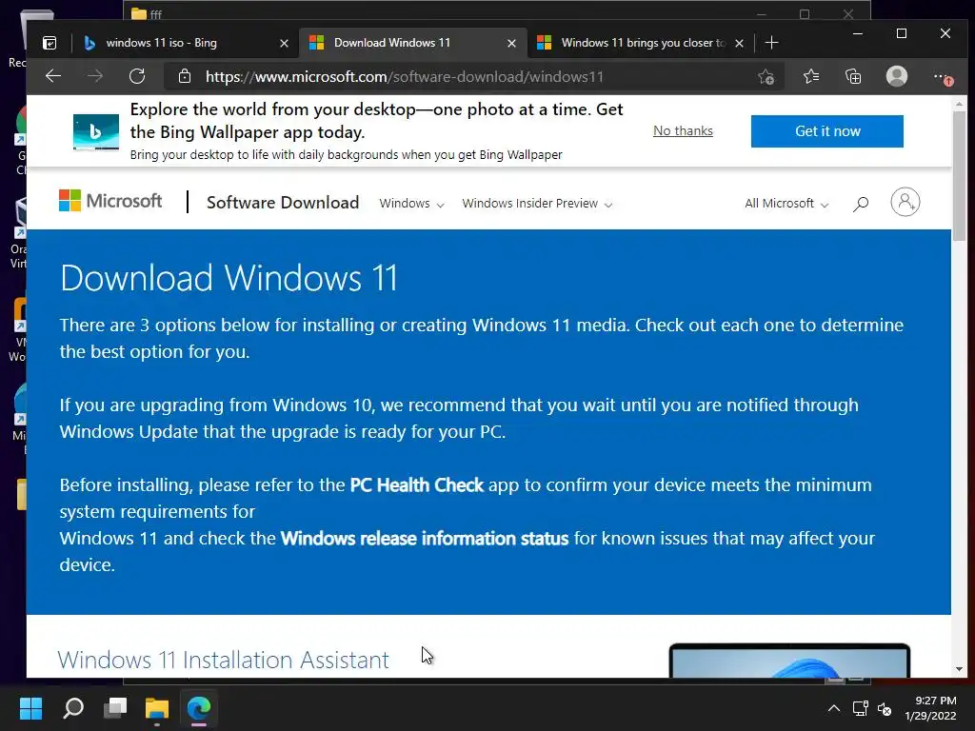Click the laptop image thumbnail at bottom right
Viewport: 975px width, 731px height.
(x=789, y=661)
